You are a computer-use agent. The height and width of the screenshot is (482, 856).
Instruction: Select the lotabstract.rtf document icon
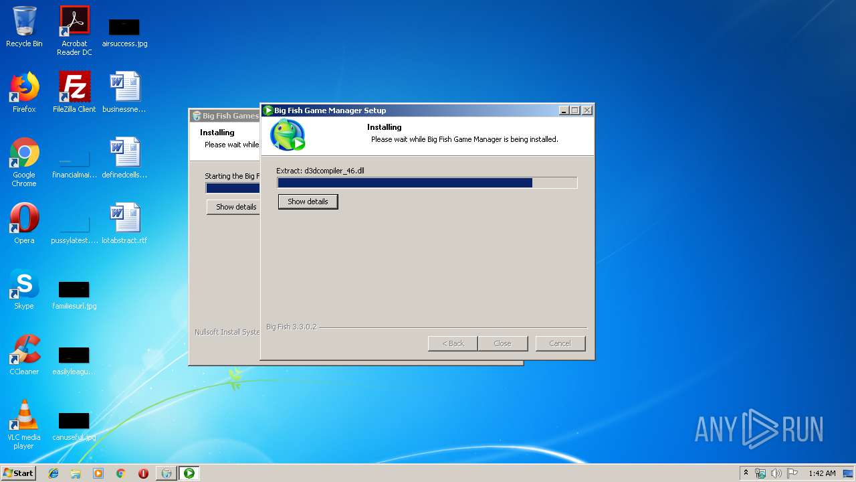tap(124, 224)
